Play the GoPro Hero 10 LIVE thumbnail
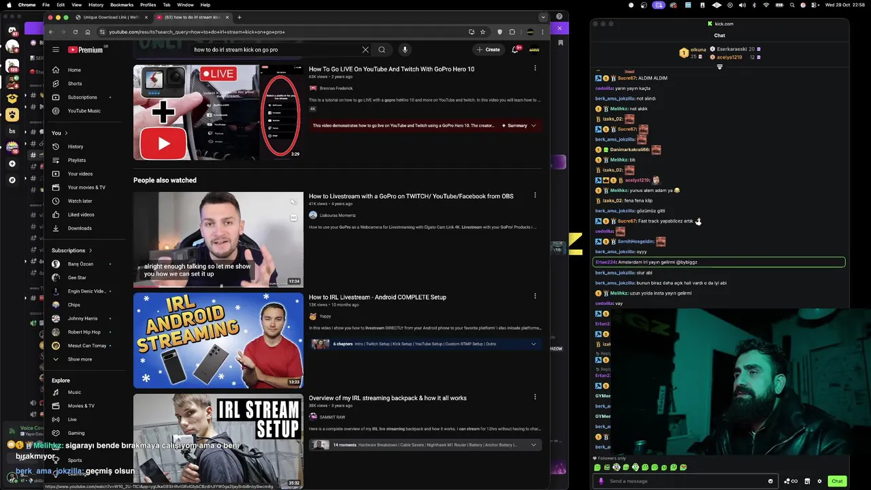Screen dimensions: 871x490 click(x=218, y=112)
